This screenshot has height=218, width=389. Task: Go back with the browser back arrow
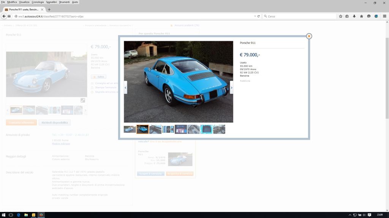[x=4, y=16]
